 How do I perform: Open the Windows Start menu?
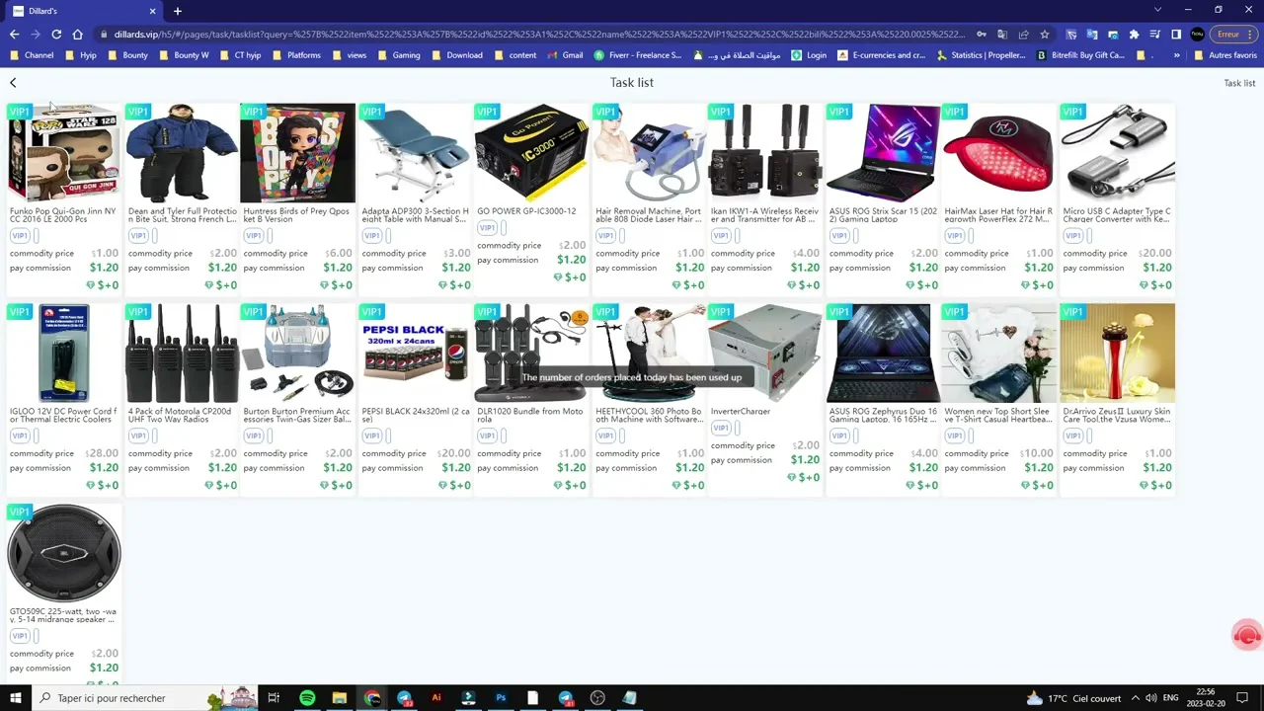[15, 698]
